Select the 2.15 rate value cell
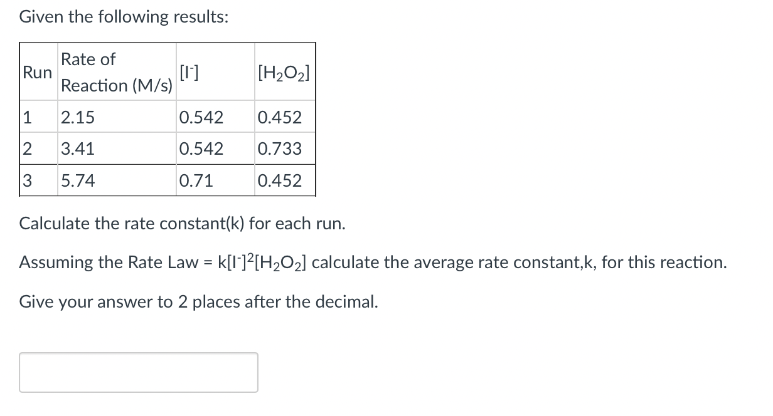Viewport: 773px width, 416px height. pos(78,117)
